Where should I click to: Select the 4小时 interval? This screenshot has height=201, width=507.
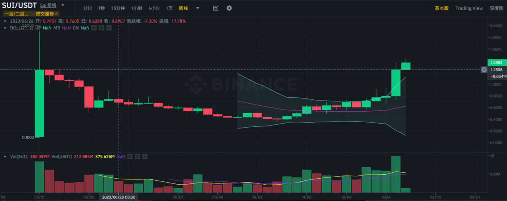154,8
